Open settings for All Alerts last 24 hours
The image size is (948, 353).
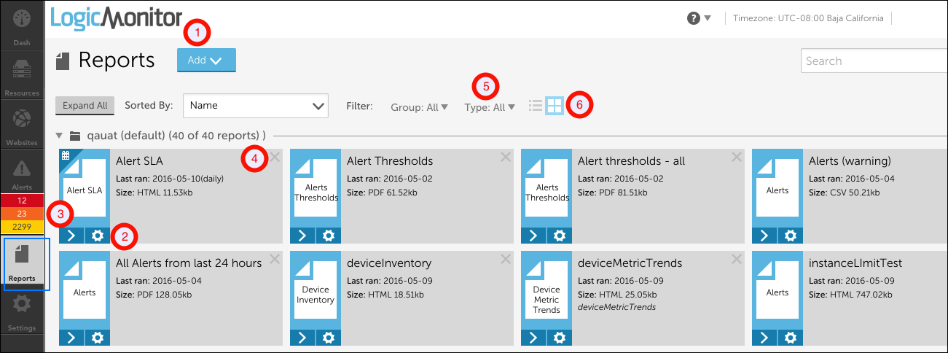[98, 338]
